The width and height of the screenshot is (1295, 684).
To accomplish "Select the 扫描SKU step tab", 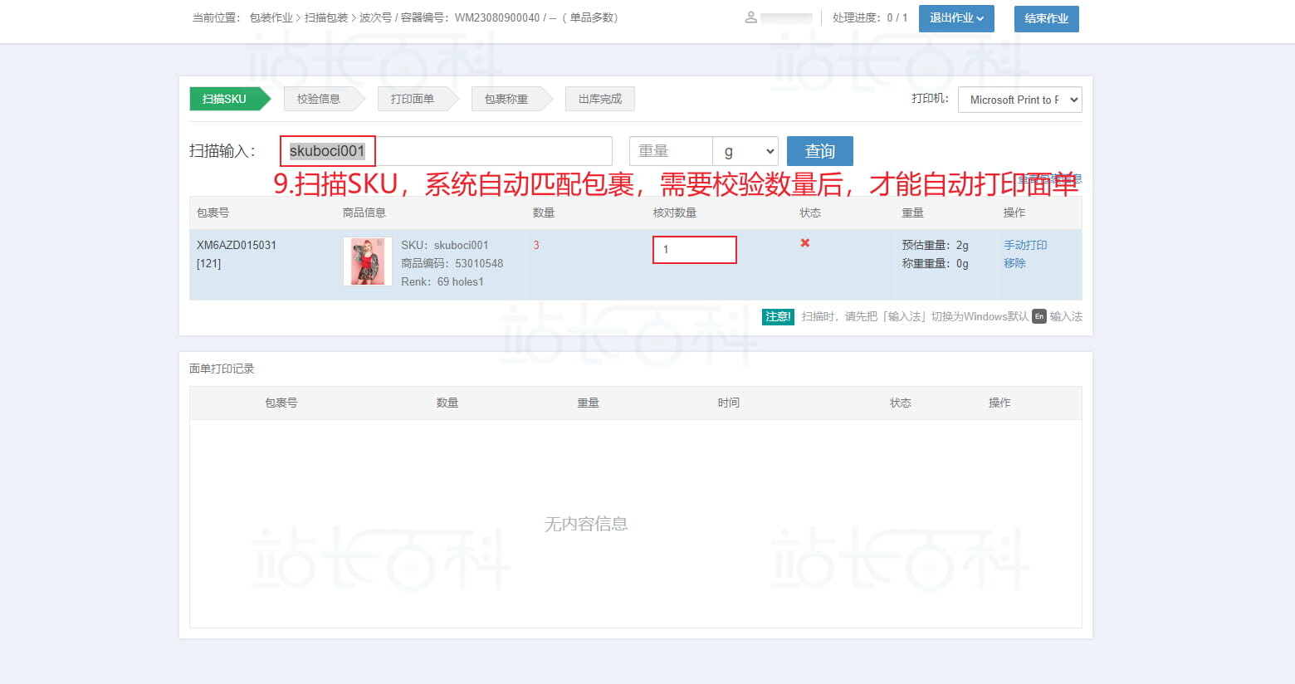I will (x=225, y=99).
